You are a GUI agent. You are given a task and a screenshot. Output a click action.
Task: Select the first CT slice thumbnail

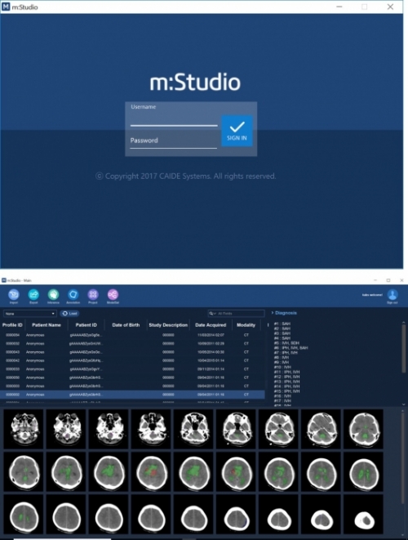[x=24, y=429]
